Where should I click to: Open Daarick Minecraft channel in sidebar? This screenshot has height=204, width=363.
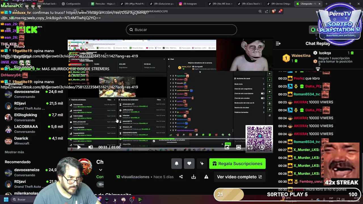[33, 141]
